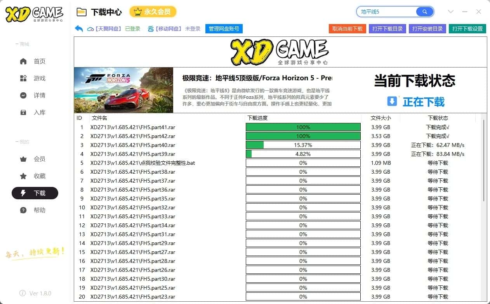Viewport: 490px width, 304px height.
Task: Select the FH5.part40.rar file name
Action: (133, 145)
